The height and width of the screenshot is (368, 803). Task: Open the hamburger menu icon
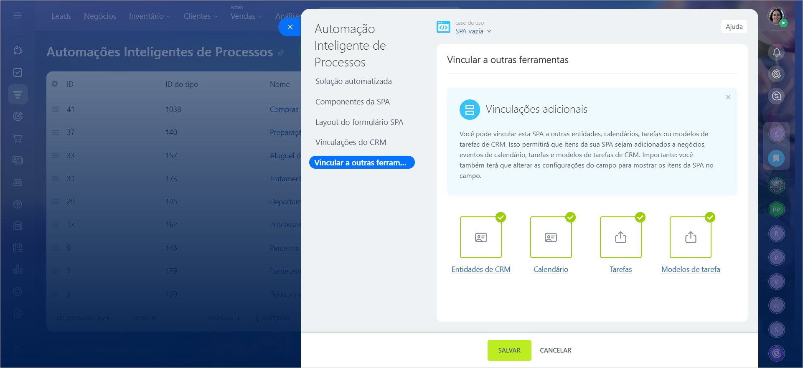pyautogui.click(x=18, y=15)
